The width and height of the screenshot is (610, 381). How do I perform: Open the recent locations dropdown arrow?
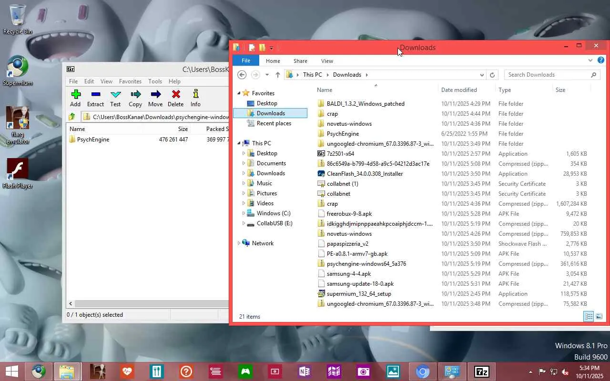267,75
